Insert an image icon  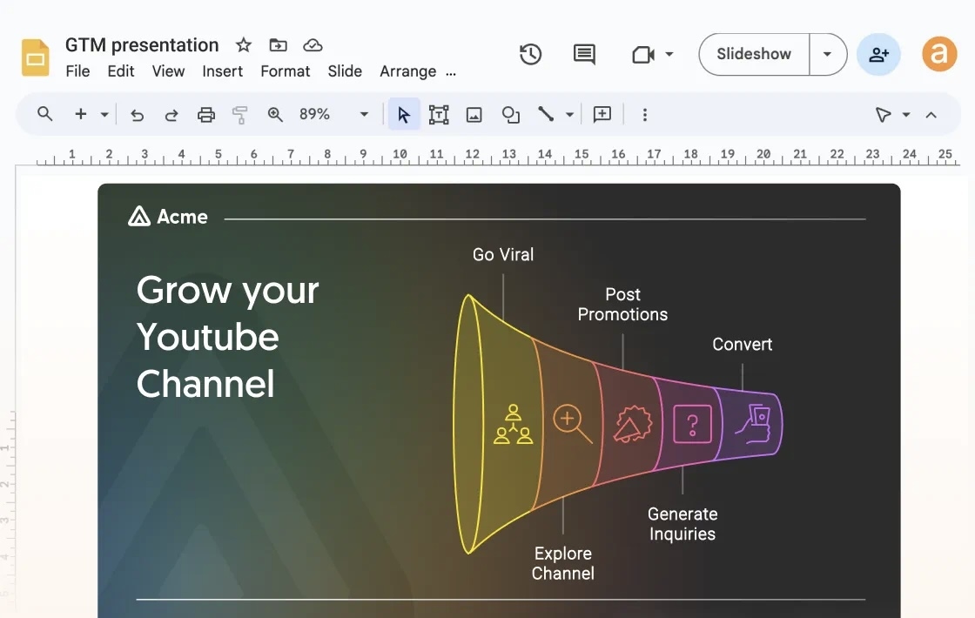point(474,114)
